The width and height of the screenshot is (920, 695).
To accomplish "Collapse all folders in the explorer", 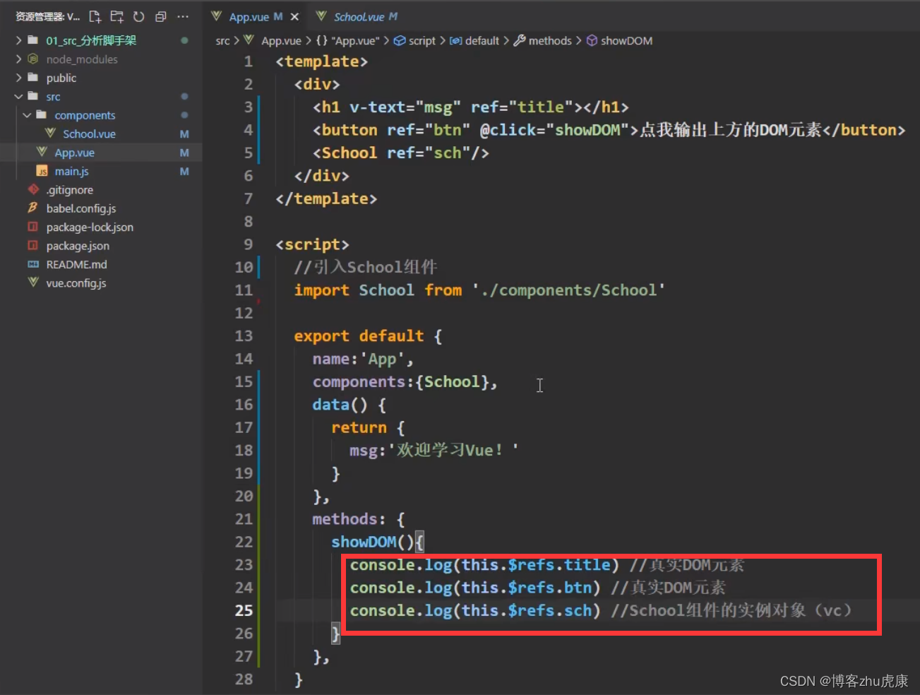I will click(161, 16).
